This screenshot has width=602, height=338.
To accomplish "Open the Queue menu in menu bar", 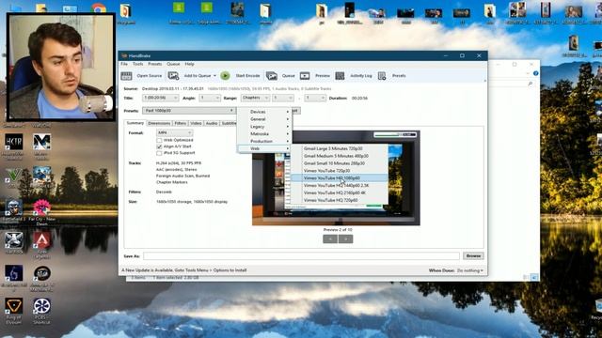I will 173,64.
